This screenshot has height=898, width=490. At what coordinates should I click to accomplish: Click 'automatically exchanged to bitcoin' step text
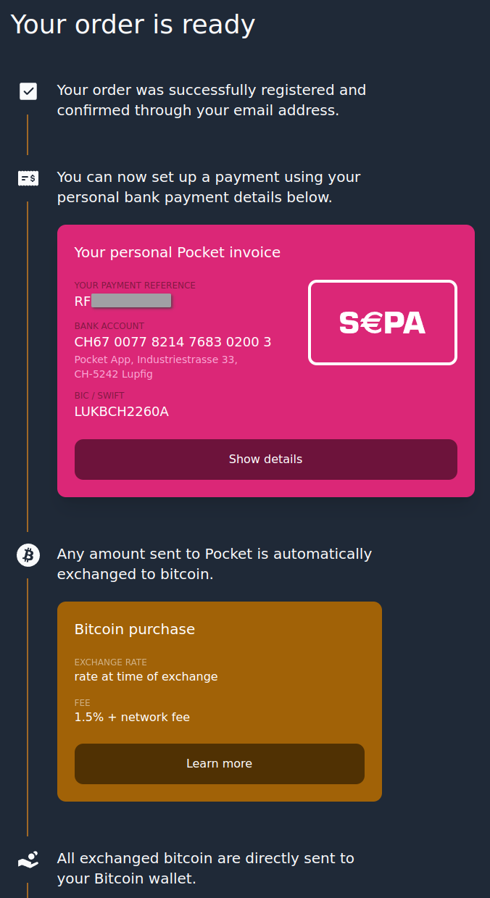click(x=215, y=564)
